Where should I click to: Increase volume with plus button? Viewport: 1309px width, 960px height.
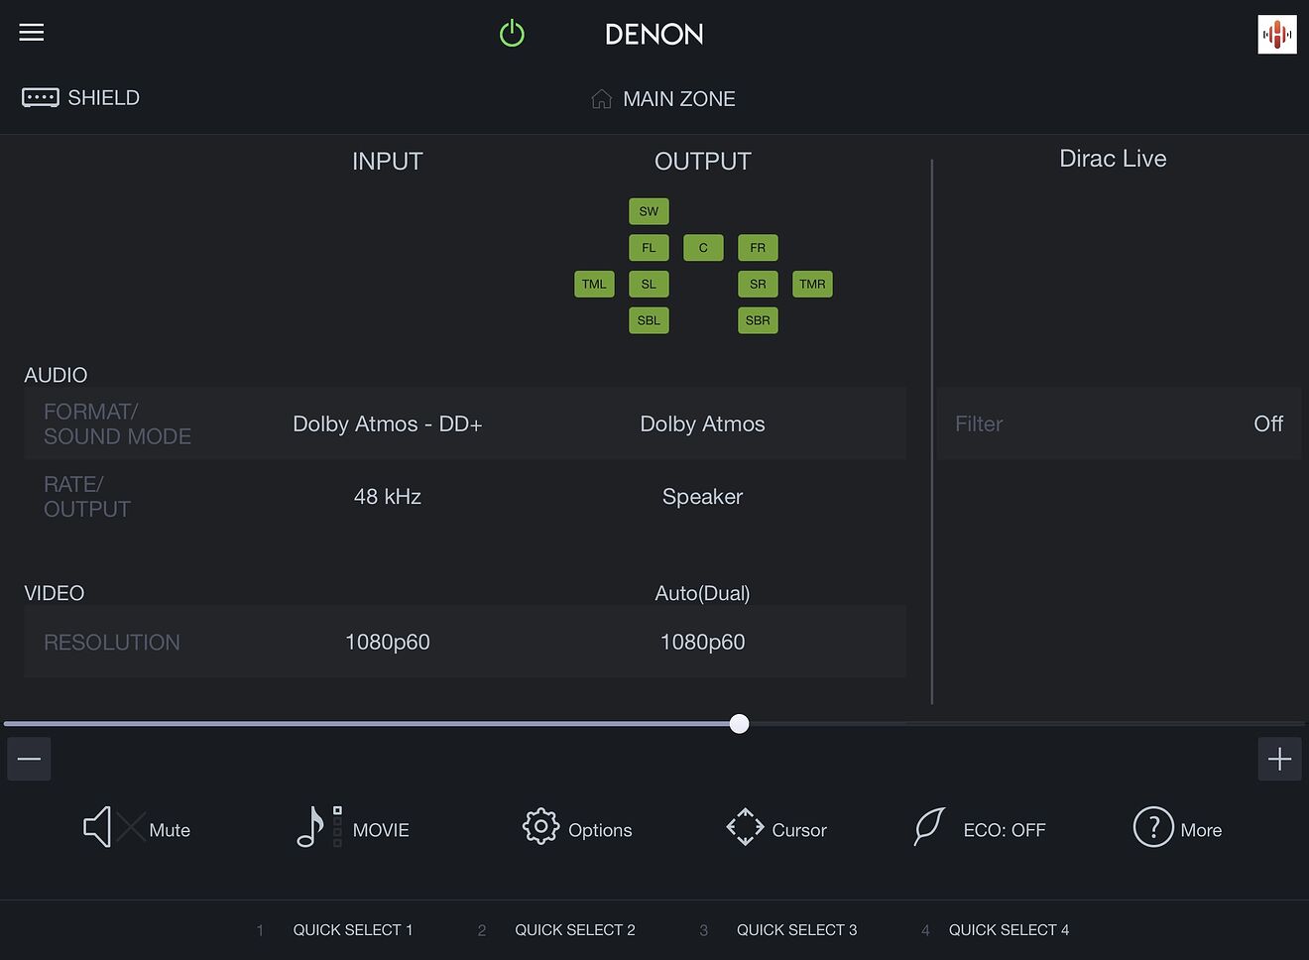1279,760
